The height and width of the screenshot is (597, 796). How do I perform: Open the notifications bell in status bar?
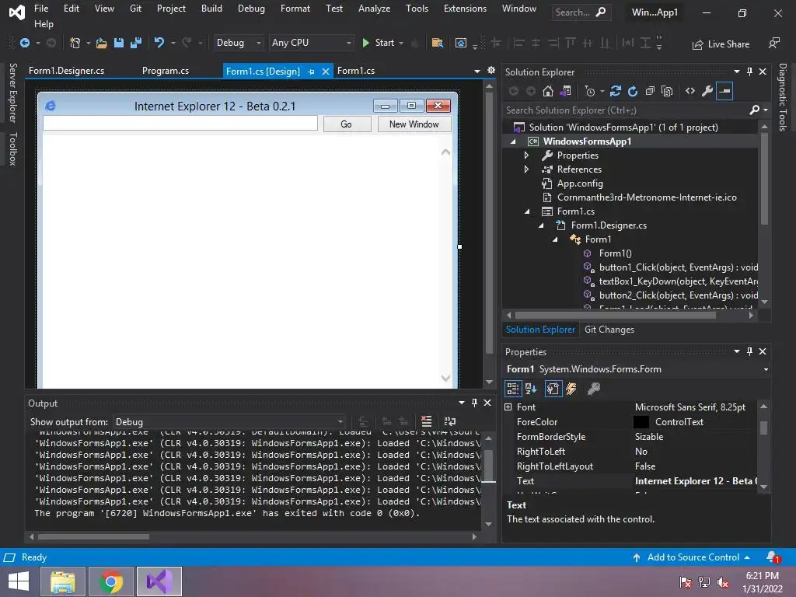pyautogui.click(x=773, y=557)
